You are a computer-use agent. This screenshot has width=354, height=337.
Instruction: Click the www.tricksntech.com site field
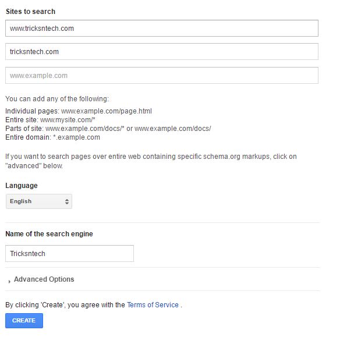162,28
